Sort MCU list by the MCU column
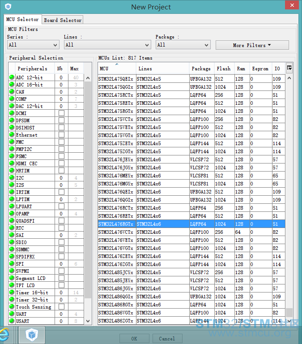Image resolution: width=302 pixels, height=344 pixels. 117,69
